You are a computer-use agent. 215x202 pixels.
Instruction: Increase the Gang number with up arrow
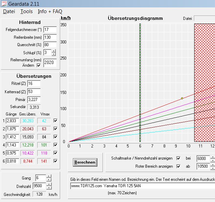pyautogui.click(x=49, y=176)
